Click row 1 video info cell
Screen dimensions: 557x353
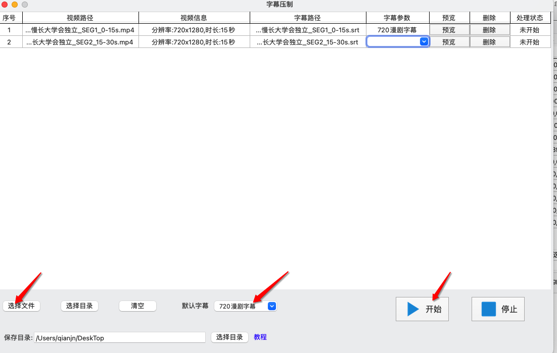(194, 30)
